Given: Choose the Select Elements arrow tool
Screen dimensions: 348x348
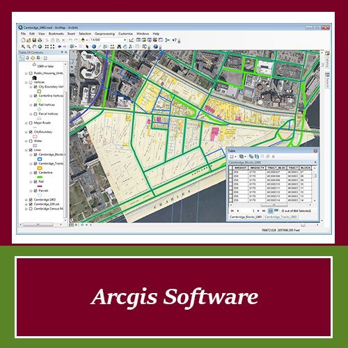Looking at the screenshot, I should tap(87, 47).
